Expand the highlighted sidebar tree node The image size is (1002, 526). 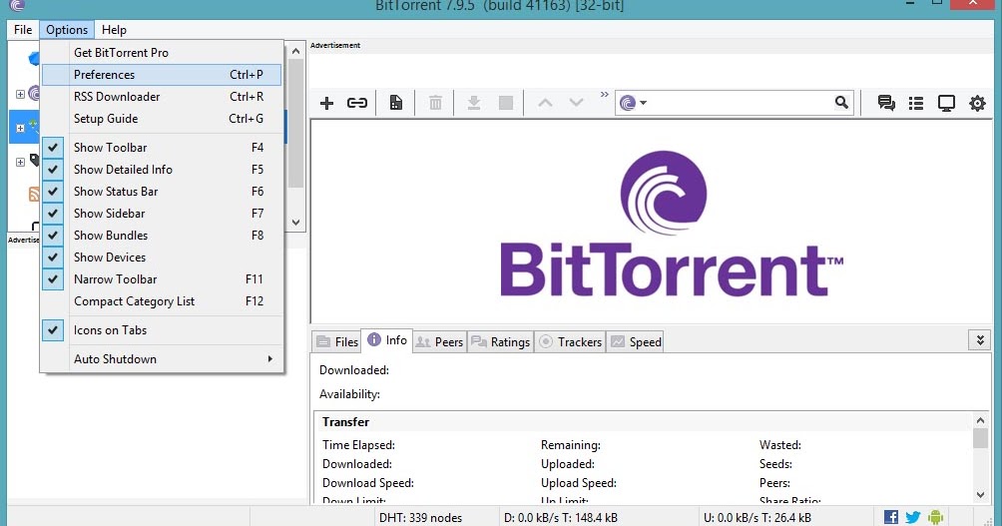[20, 128]
